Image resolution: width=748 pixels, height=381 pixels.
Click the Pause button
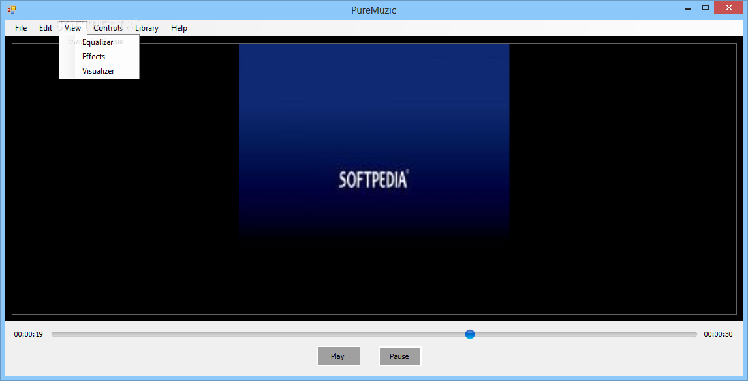coord(399,356)
